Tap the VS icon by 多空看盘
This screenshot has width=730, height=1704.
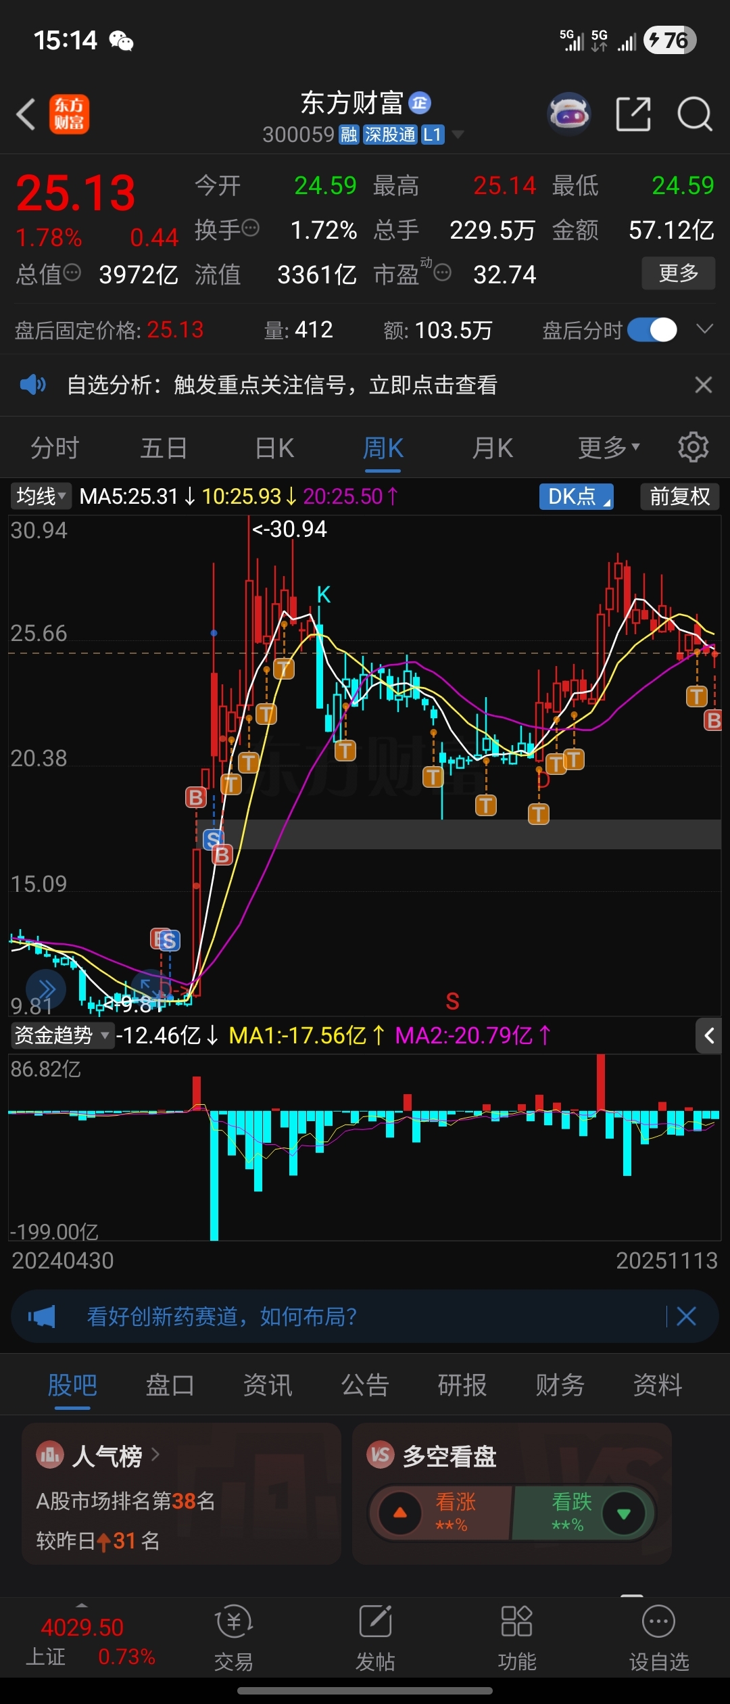click(381, 1454)
